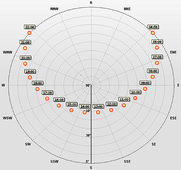
Task: Click the ESE direction label
Action: click(x=173, y=118)
